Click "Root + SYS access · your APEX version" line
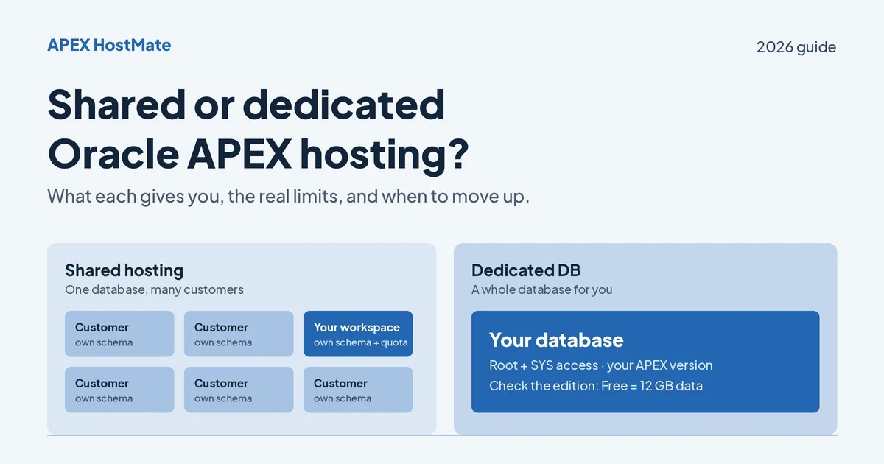The image size is (884, 464). click(x=600, y=365)
